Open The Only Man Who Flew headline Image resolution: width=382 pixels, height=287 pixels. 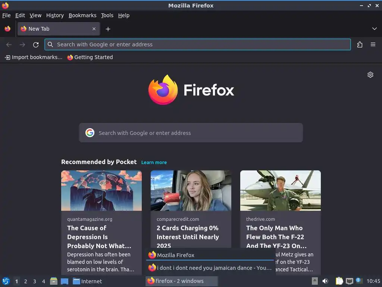pos(276,237)
